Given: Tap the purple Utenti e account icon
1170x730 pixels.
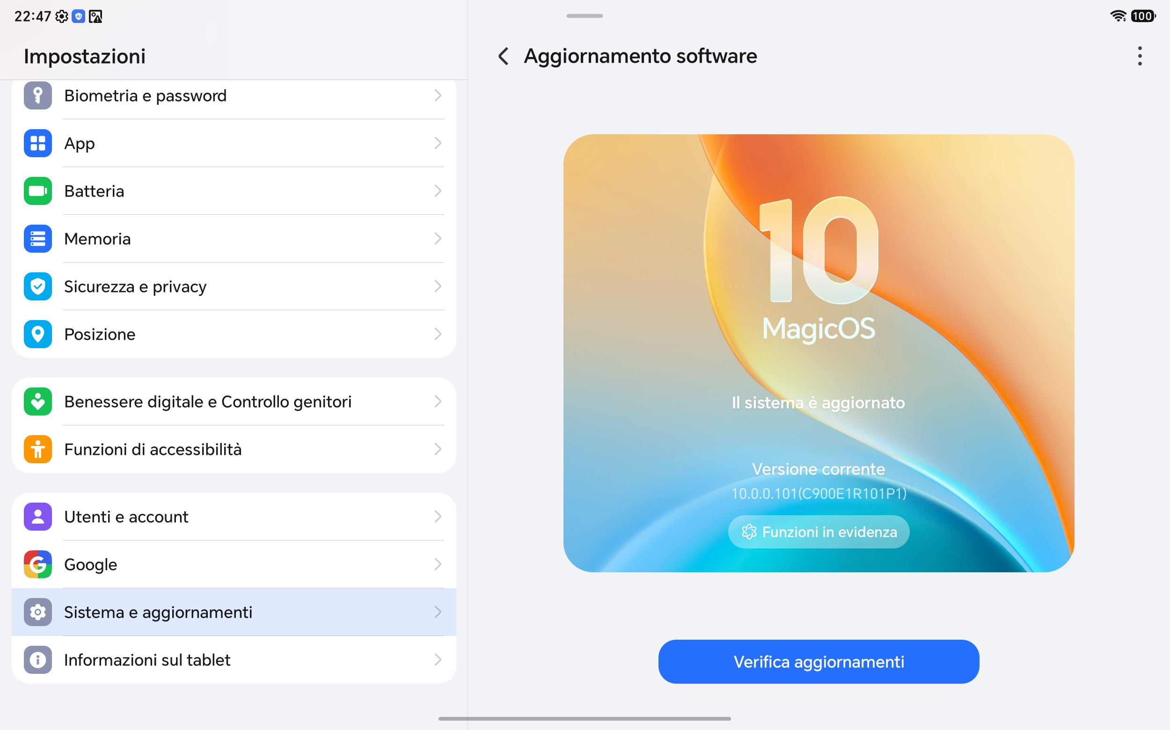Looking at the screenshot, I should click(x=37, y=517).
